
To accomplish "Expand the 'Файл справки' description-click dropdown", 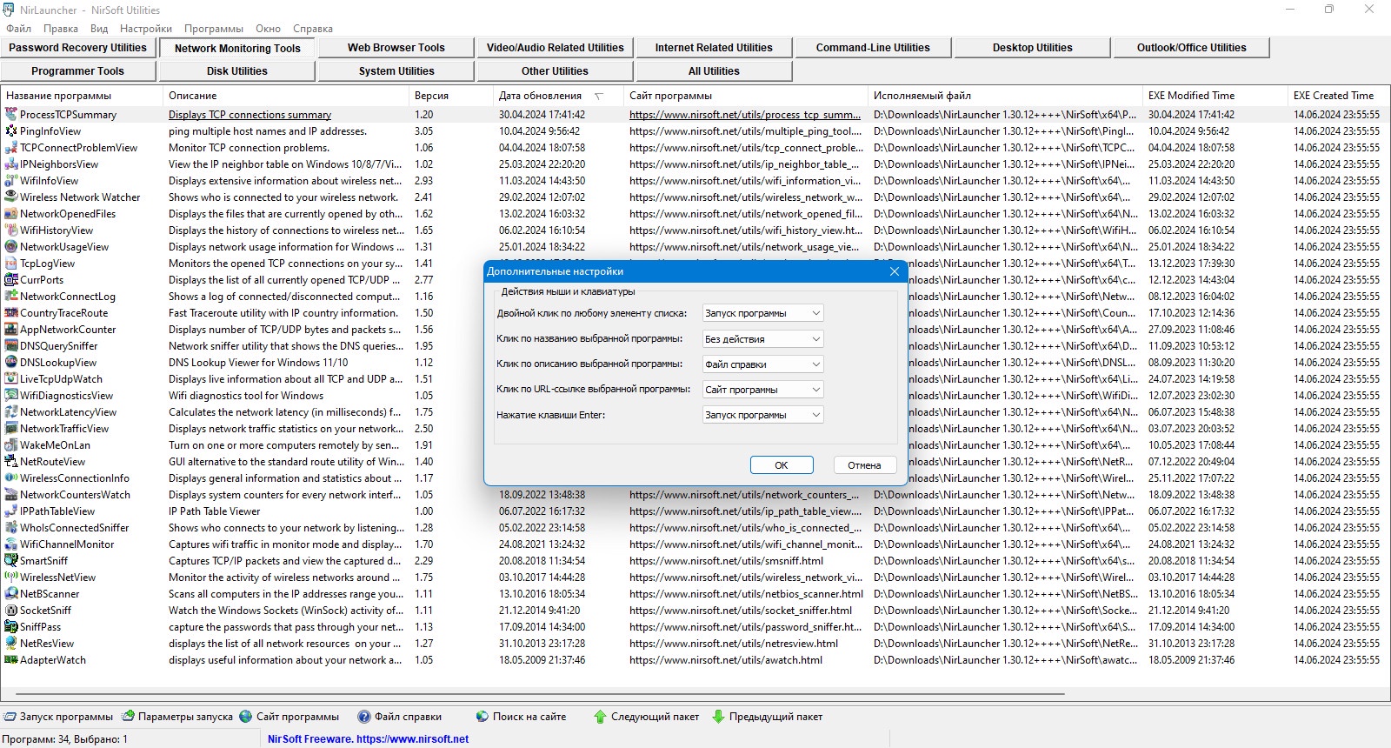I will click(x=762, y=364).
